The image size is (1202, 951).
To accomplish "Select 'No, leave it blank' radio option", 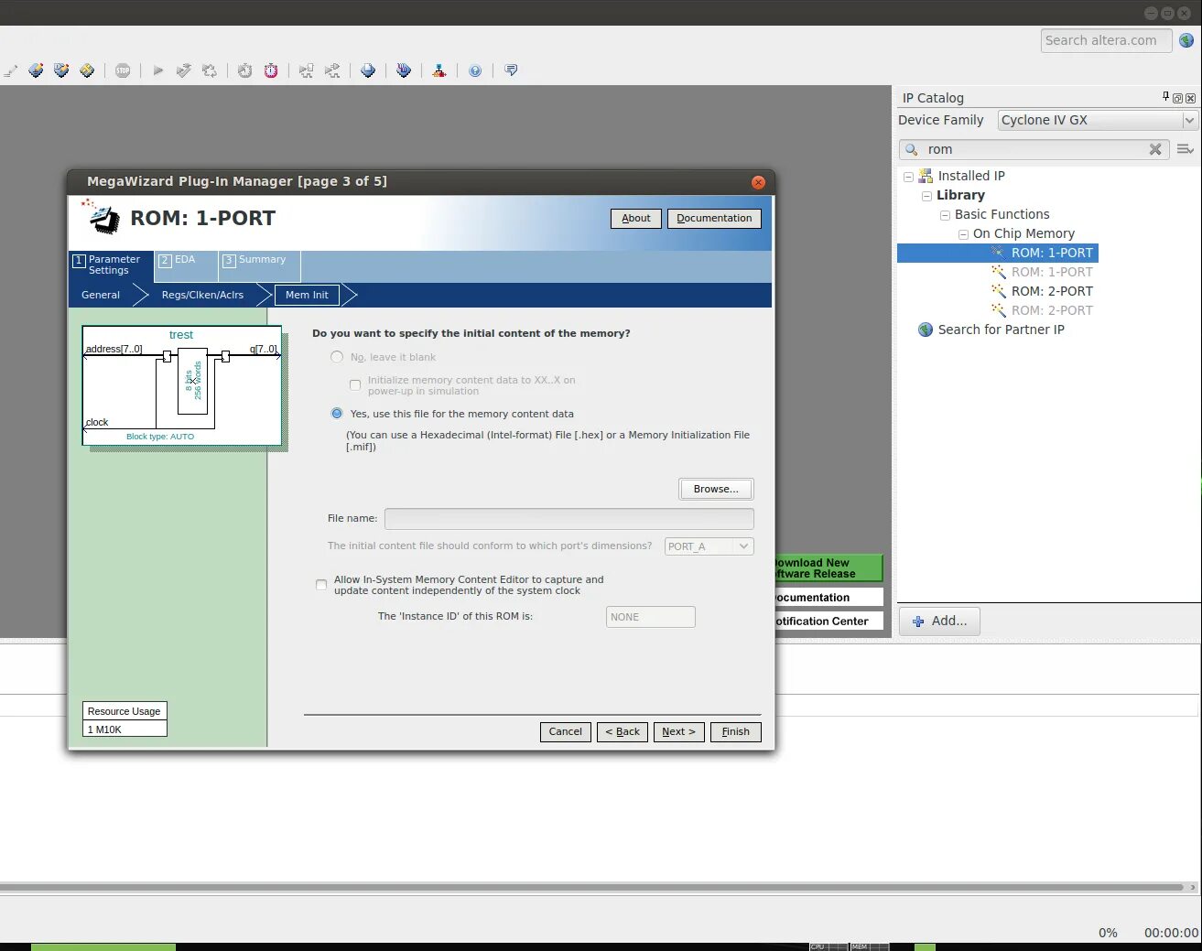I will coord(337,357).
